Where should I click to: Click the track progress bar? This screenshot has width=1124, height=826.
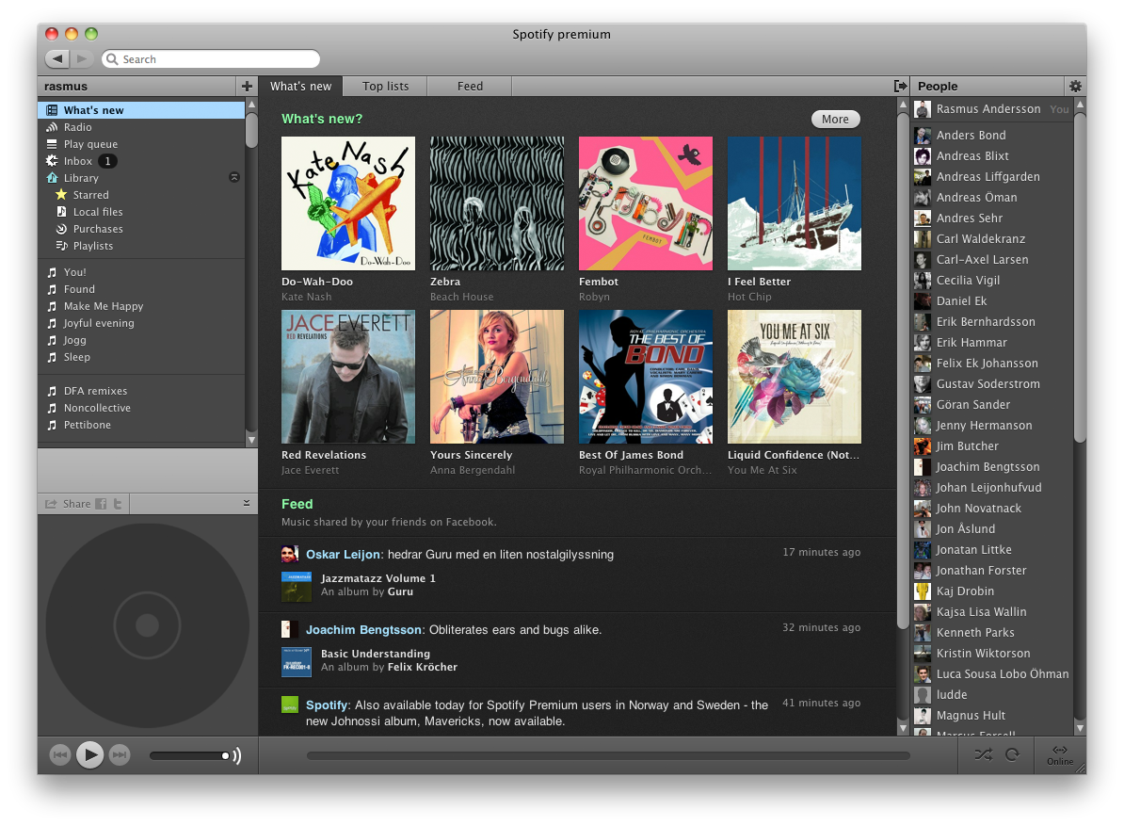[x=608, y=755]
